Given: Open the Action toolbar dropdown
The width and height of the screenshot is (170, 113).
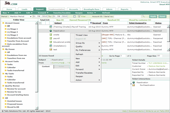Looking at the screenshot, I should (91, 13).
